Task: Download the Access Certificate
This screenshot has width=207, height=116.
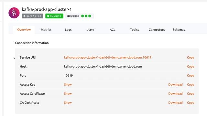Action: tap(175, 94)
